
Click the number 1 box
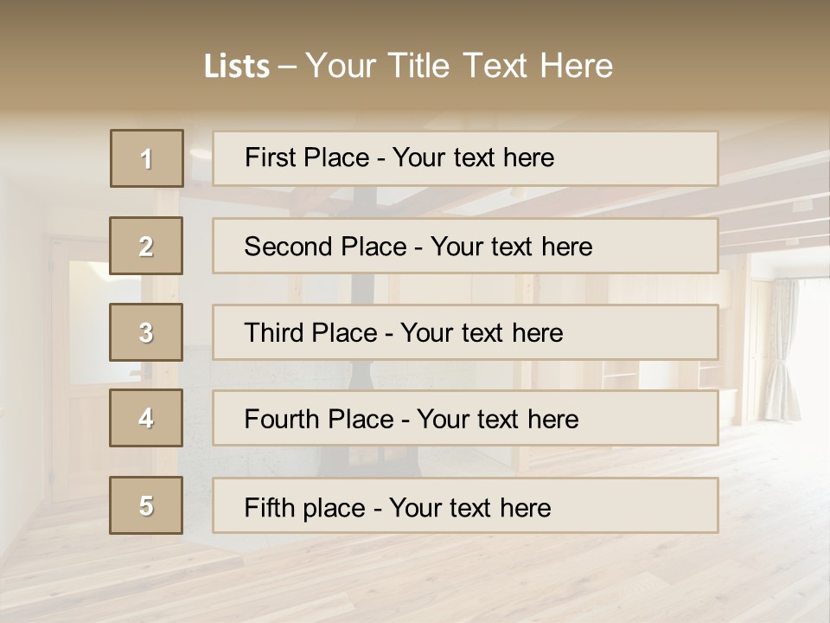click(x=146, y=158)
